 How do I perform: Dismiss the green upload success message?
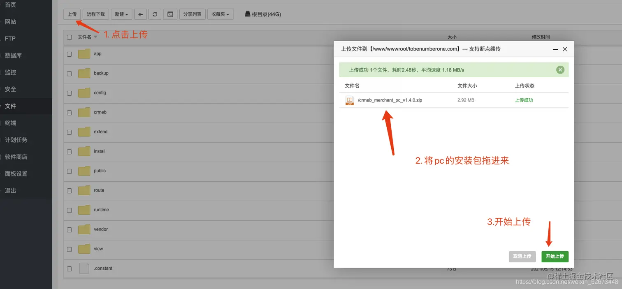[x=560, y=70]
